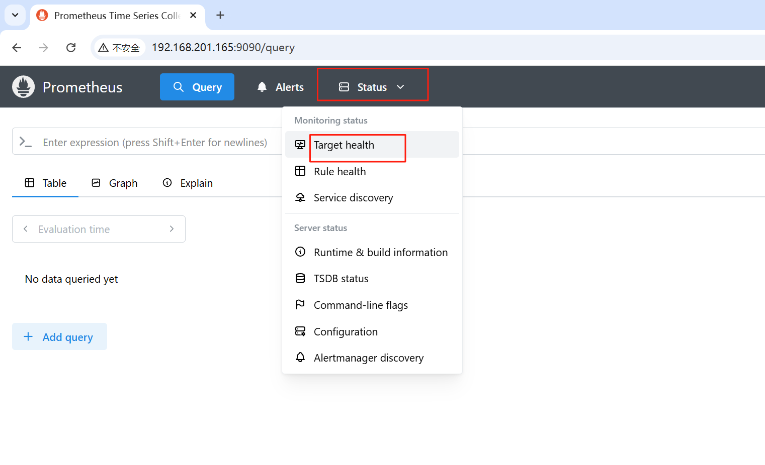Click the Query magnifier icon
Screen dimensions: 765x465
179,87
